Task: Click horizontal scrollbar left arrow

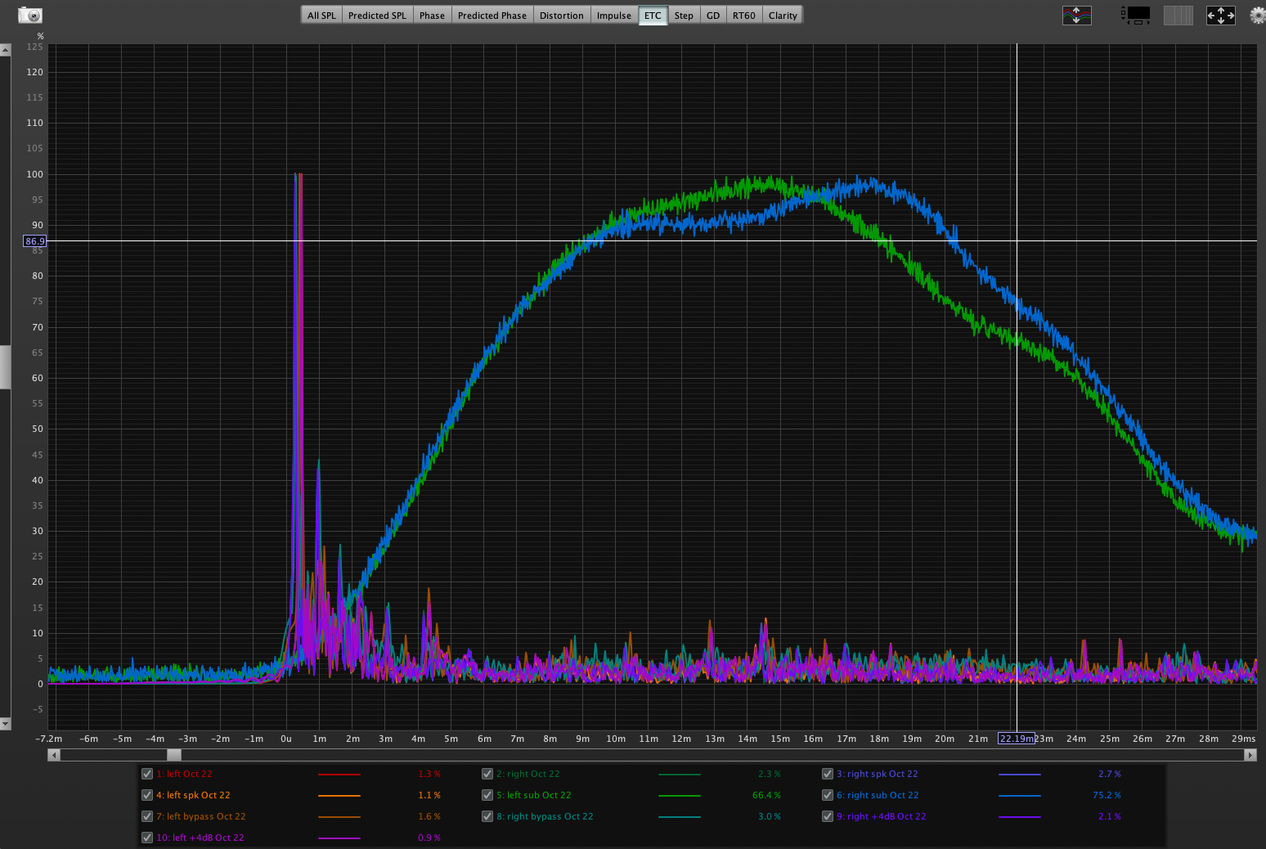Action: (x=54, y=755)
